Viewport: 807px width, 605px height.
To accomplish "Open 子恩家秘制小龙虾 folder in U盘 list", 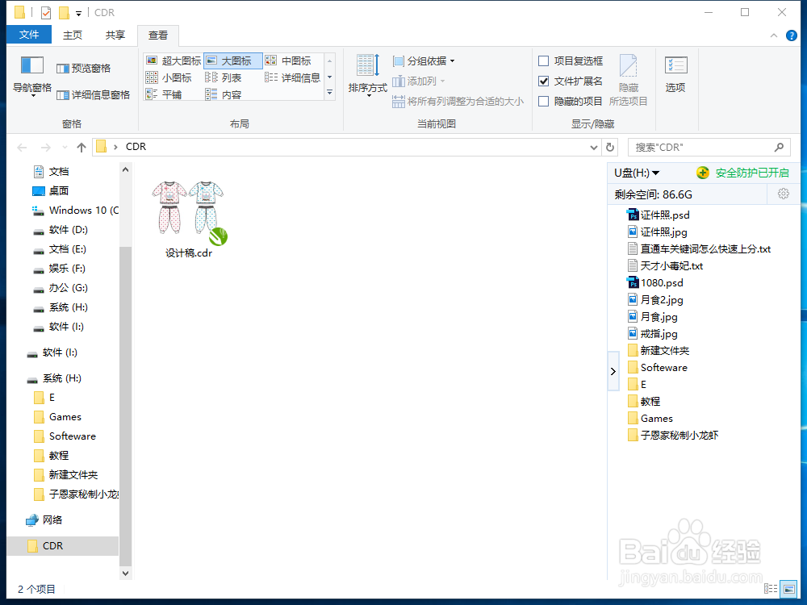I will (673, 436).
